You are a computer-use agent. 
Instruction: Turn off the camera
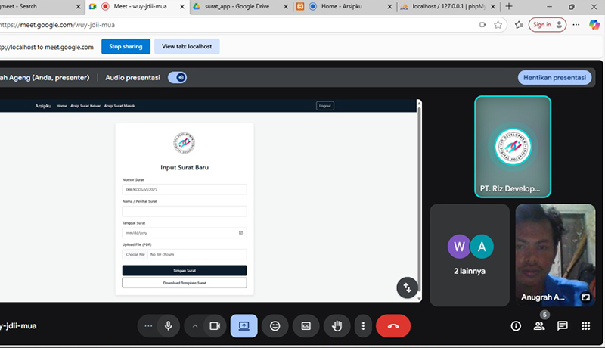point(214,326)
